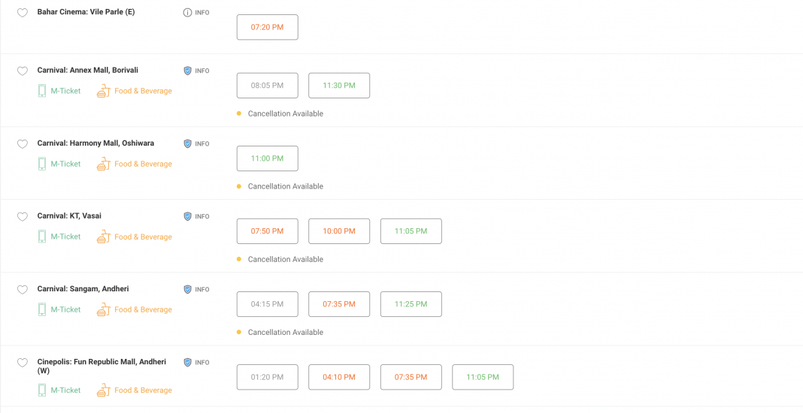Viewport: 803px width, 413px height.
Task: Choose 10:00 PM show at Carnival: KT, Vasai
Action: tap(339, 231)
